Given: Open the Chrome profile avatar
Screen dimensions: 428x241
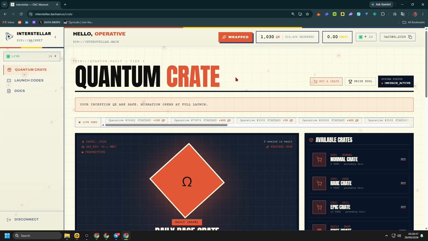Looking at the screenshot, I should tap(415, 14).
